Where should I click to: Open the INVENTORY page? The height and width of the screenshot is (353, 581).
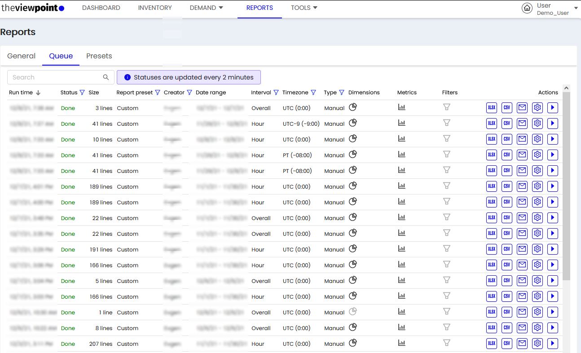coord(155,8)
